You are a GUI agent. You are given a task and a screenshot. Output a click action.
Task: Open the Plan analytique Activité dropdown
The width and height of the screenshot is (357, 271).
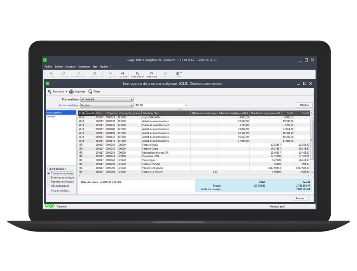click(x=107, y=99)
